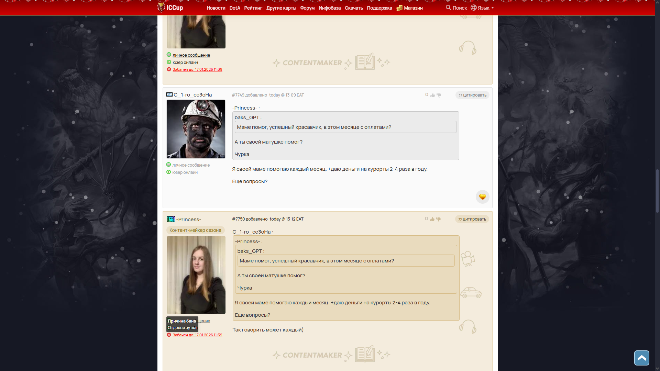This screenshot has width=660, height=371.
Task: Click the ICCup logo icon
Action: tap(161, 7)
